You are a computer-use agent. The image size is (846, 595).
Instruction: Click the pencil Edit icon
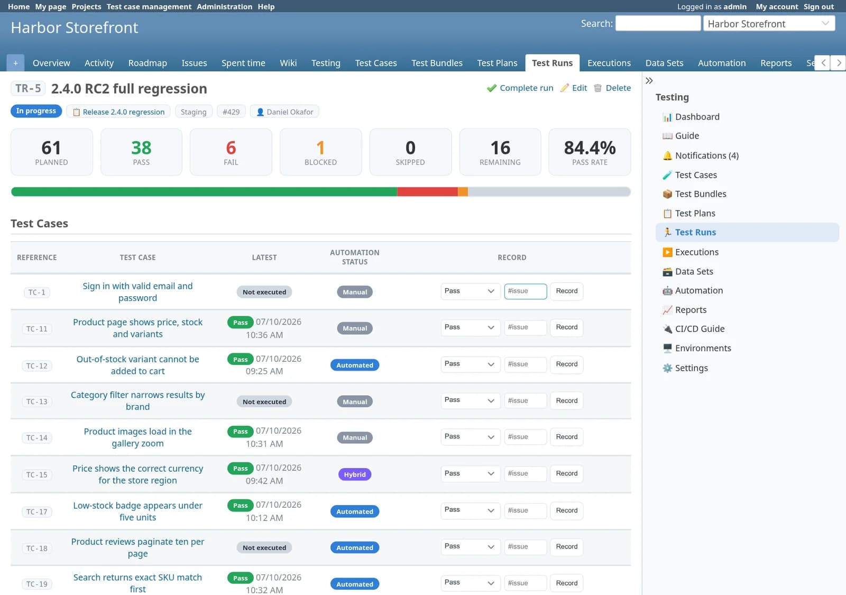tap(565, 88)
